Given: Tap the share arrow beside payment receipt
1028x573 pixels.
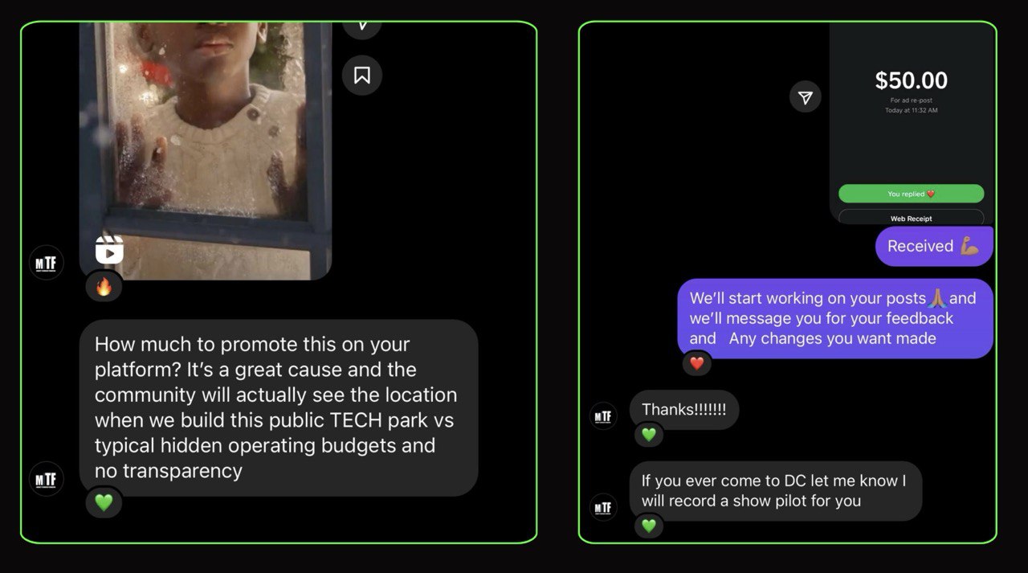Looking at the screenshot, I should coord(806,97).
